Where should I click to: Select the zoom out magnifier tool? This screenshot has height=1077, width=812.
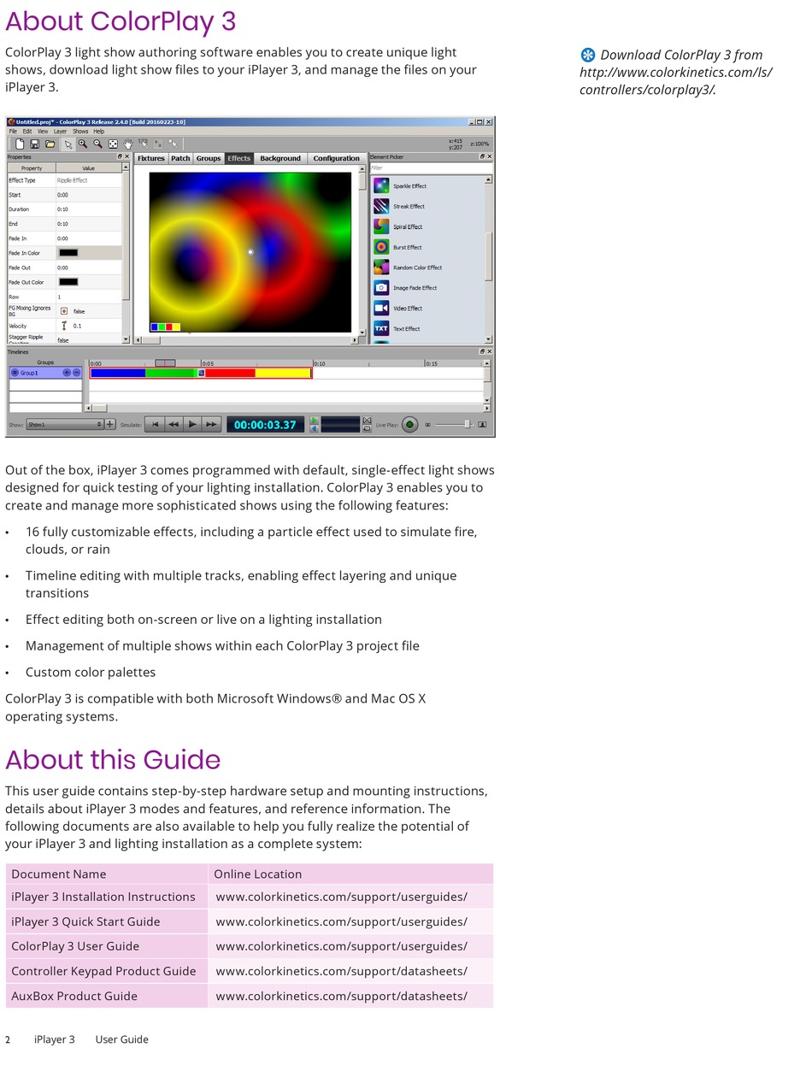pyautogui.click(x=98, y=144)
